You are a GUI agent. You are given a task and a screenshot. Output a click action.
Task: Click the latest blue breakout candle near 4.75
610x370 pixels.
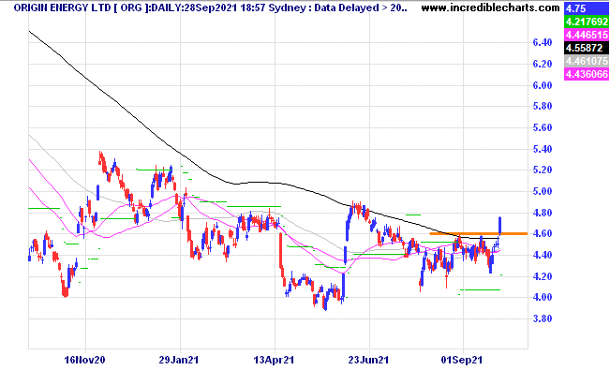500,226
